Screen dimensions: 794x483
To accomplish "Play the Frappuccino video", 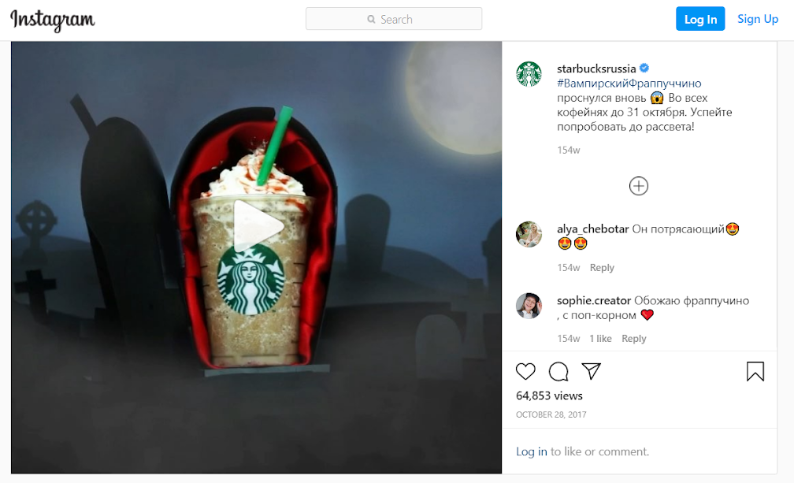I will click(258, 227).
